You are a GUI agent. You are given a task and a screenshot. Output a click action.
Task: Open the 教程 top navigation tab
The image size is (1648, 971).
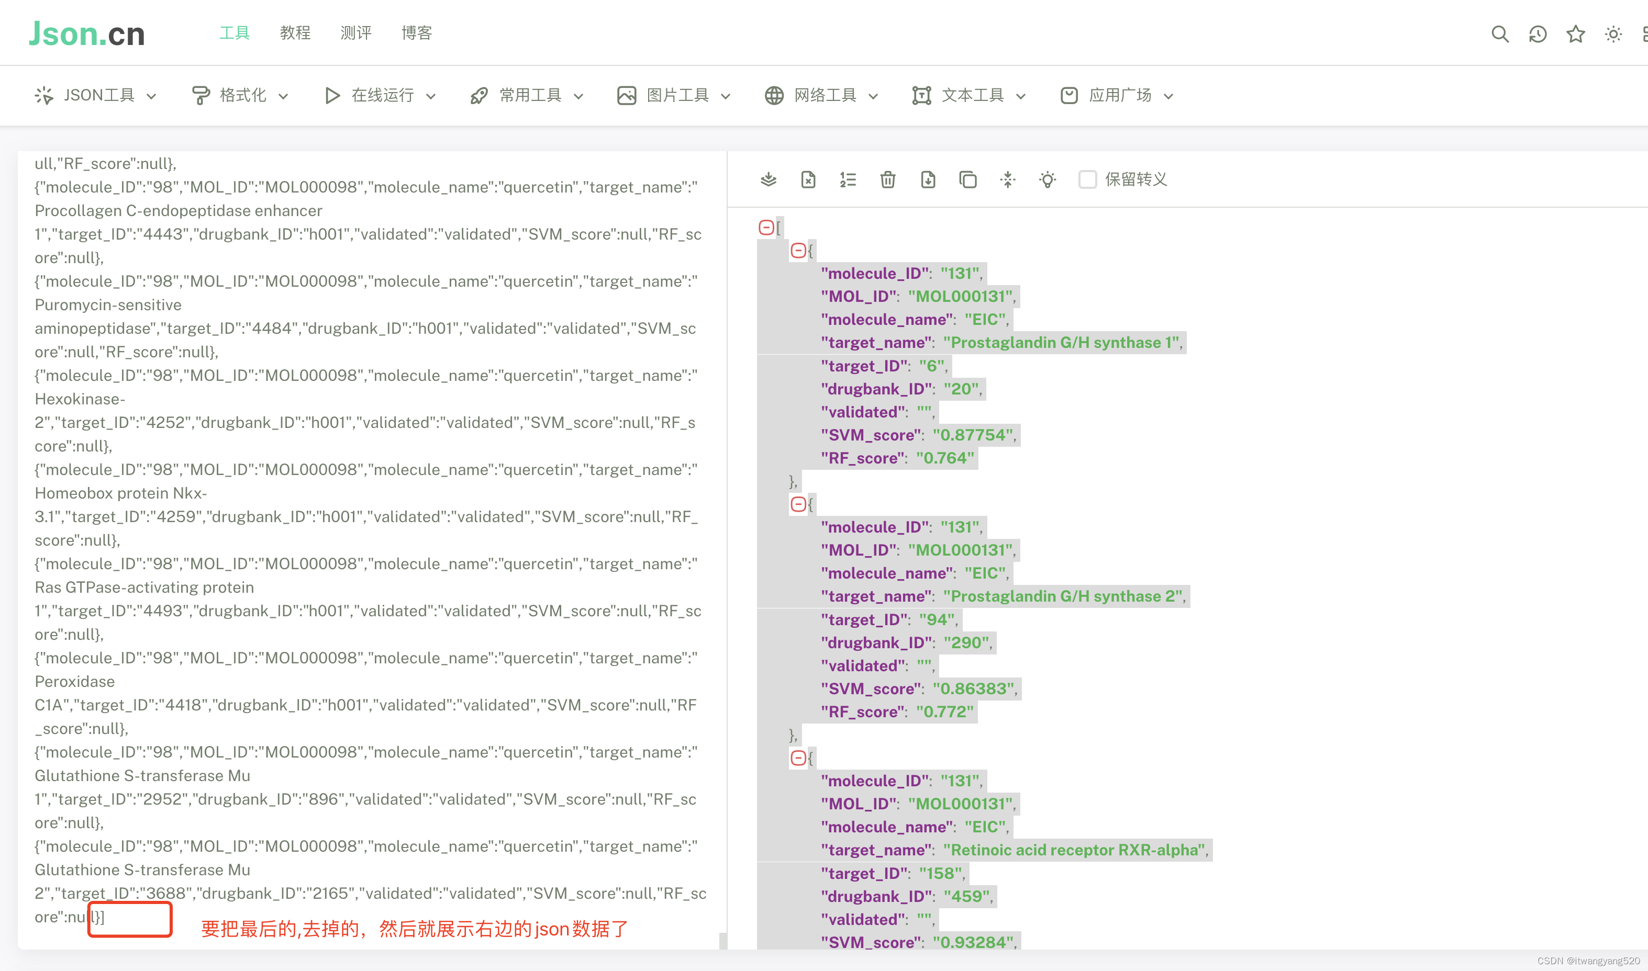pos(295,33)
